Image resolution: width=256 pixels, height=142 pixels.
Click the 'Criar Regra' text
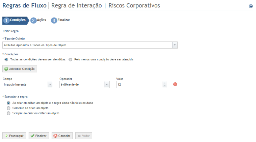[10, 31]
